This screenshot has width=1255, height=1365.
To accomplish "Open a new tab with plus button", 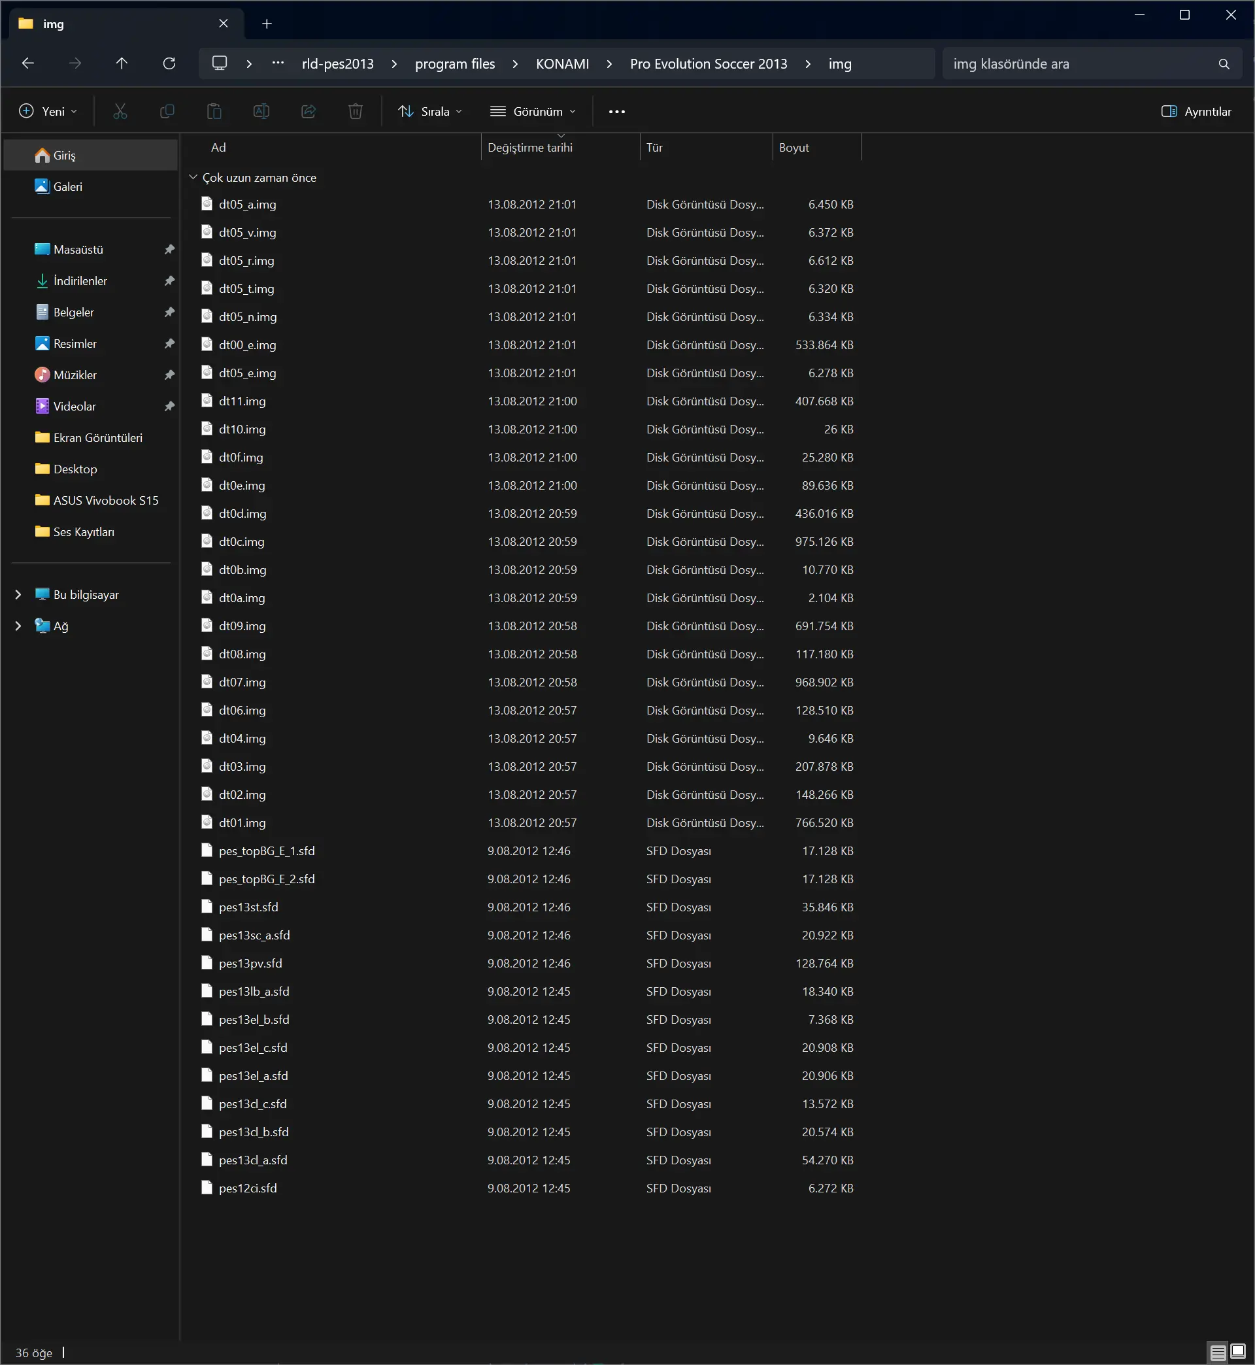I will coord(267,24).
